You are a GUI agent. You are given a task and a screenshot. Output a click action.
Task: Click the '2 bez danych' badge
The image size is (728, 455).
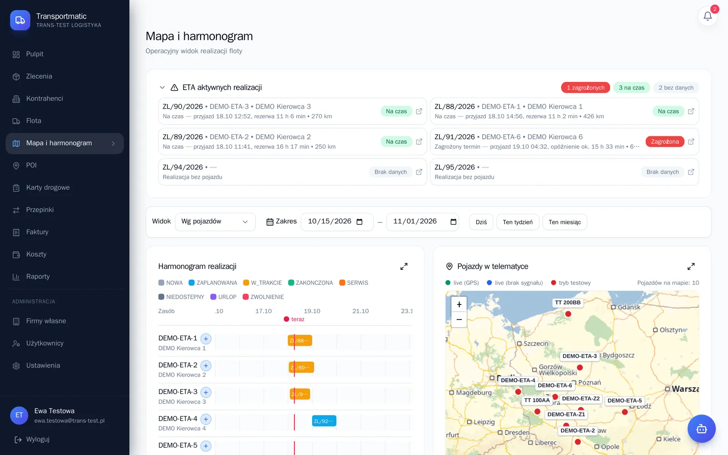[x=676, y=88]
